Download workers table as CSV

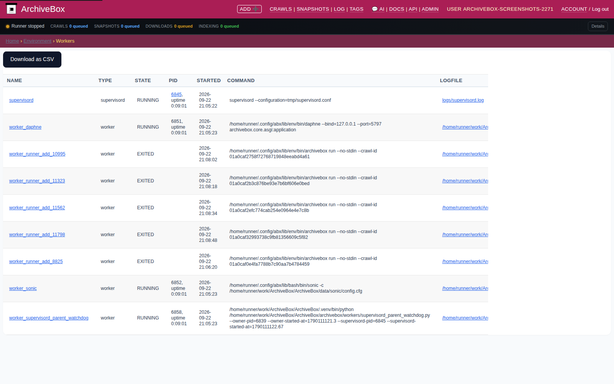click(x=32, y=60)
